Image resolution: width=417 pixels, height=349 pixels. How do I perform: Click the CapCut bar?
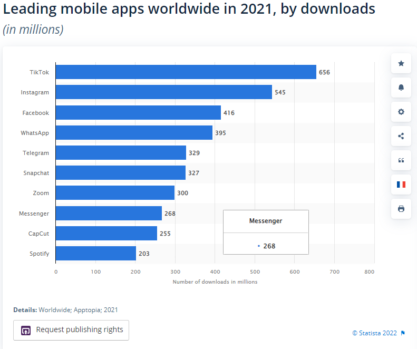(106, 234)
